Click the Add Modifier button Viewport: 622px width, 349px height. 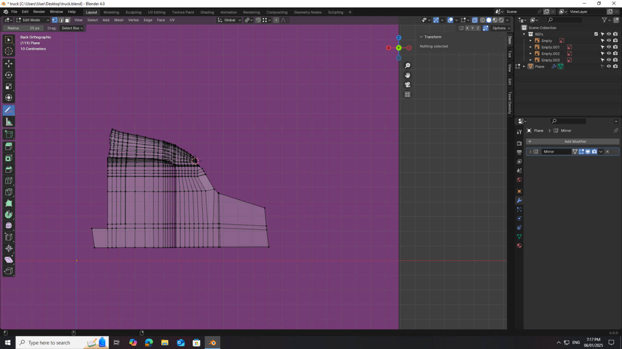click(572, 142)
